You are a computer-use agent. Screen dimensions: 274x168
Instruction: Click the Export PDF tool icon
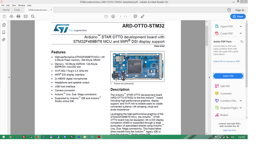(217, 26)
